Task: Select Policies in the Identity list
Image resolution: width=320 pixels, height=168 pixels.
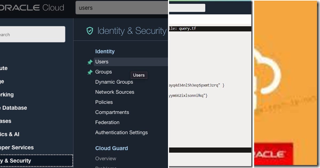Action: click(x=104, y=102)
